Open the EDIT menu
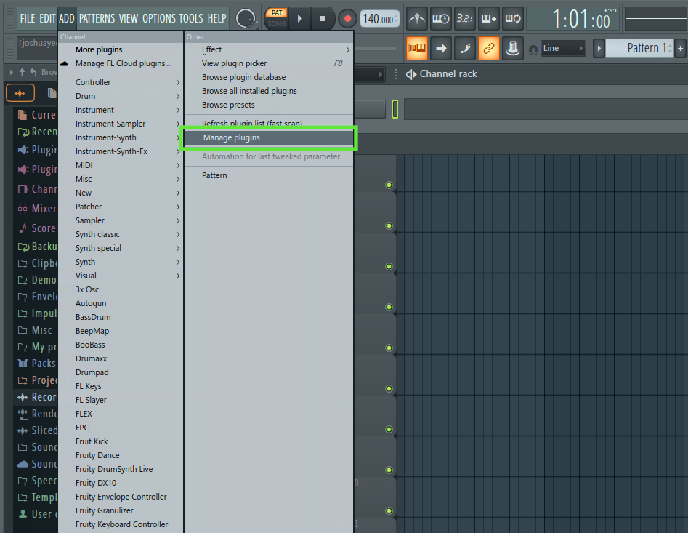The image size is (688, 533). 47,18
